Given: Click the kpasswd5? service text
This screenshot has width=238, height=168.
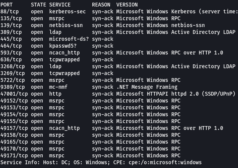Looking at the screenshot, I should [x=63, y=46].
